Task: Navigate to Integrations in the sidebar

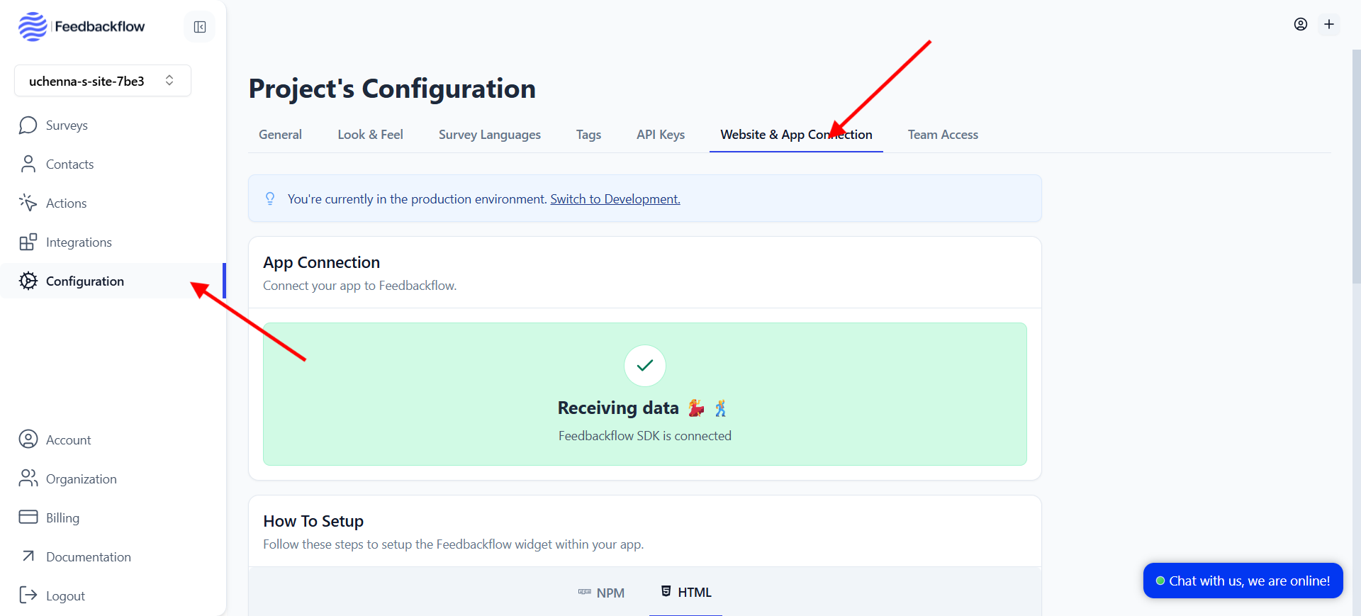Action: (79, 242)
